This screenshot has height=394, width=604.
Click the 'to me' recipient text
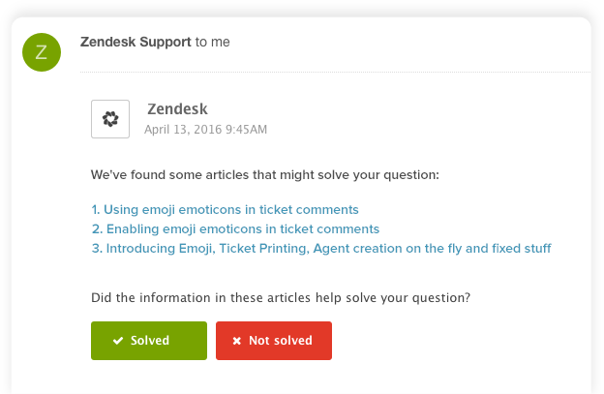click(x=213, y=42)
